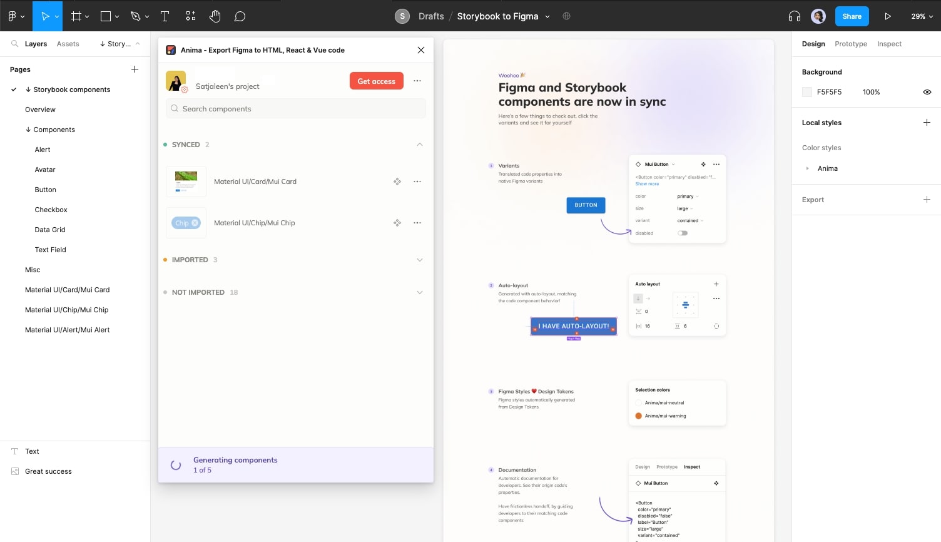Switch to the Assets tab
Screen dimensions: 941x542
coord(68,44)
